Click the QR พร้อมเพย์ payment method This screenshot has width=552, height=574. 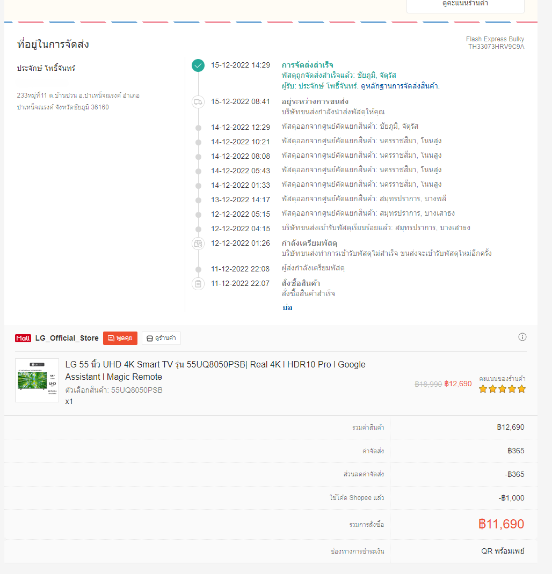pos(503,551)
